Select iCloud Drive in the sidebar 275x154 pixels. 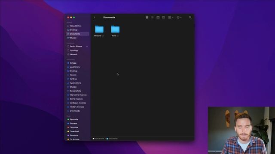tap(77, 26)
